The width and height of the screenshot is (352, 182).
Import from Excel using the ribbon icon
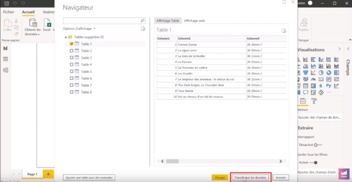point(47,23)
